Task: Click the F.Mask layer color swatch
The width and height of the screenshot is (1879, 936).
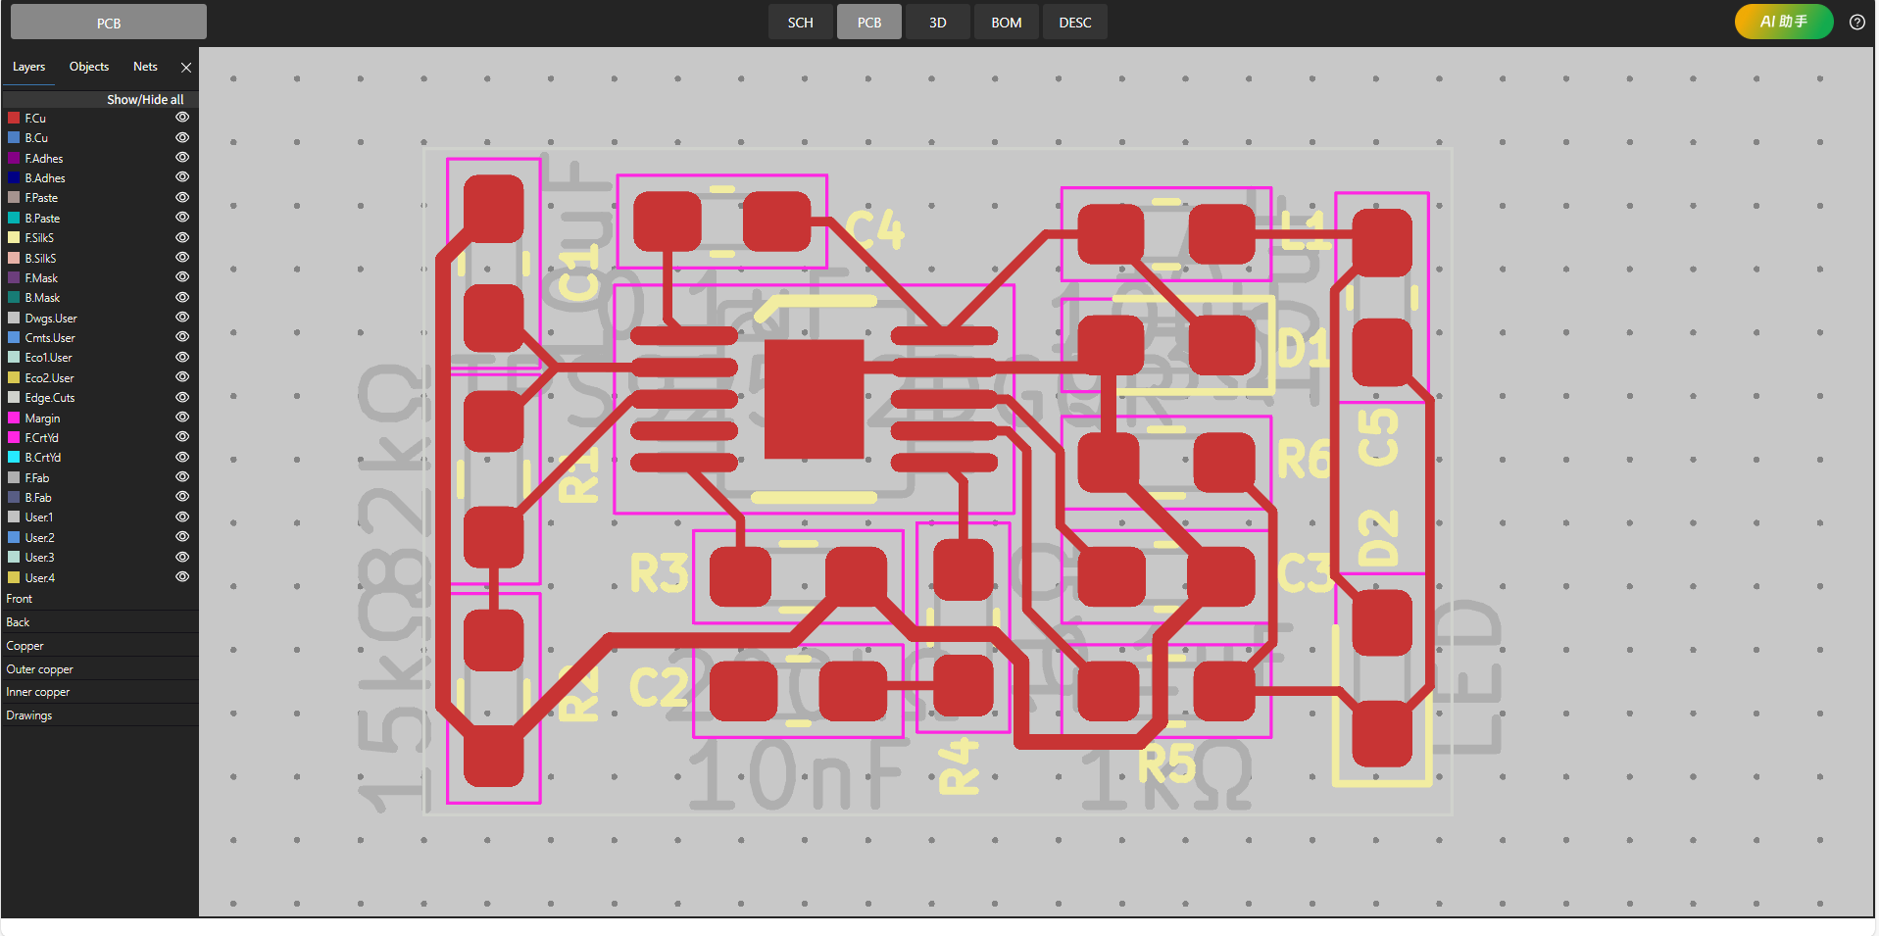Action: pos(14,278)
